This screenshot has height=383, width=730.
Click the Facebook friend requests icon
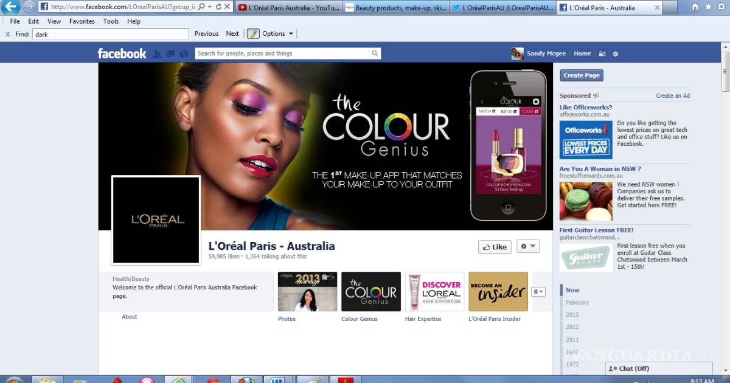pyautogui.click(x=157, y=53)
